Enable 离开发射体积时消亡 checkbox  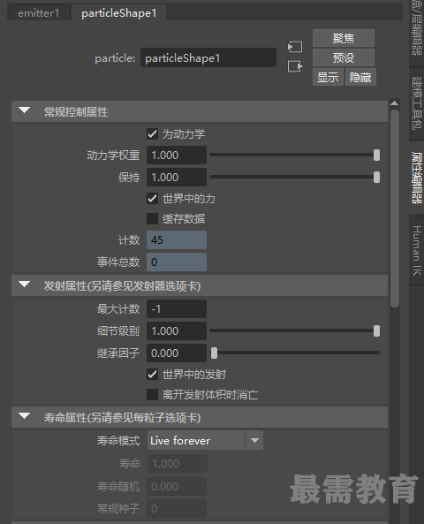click(x=152, y=395)
